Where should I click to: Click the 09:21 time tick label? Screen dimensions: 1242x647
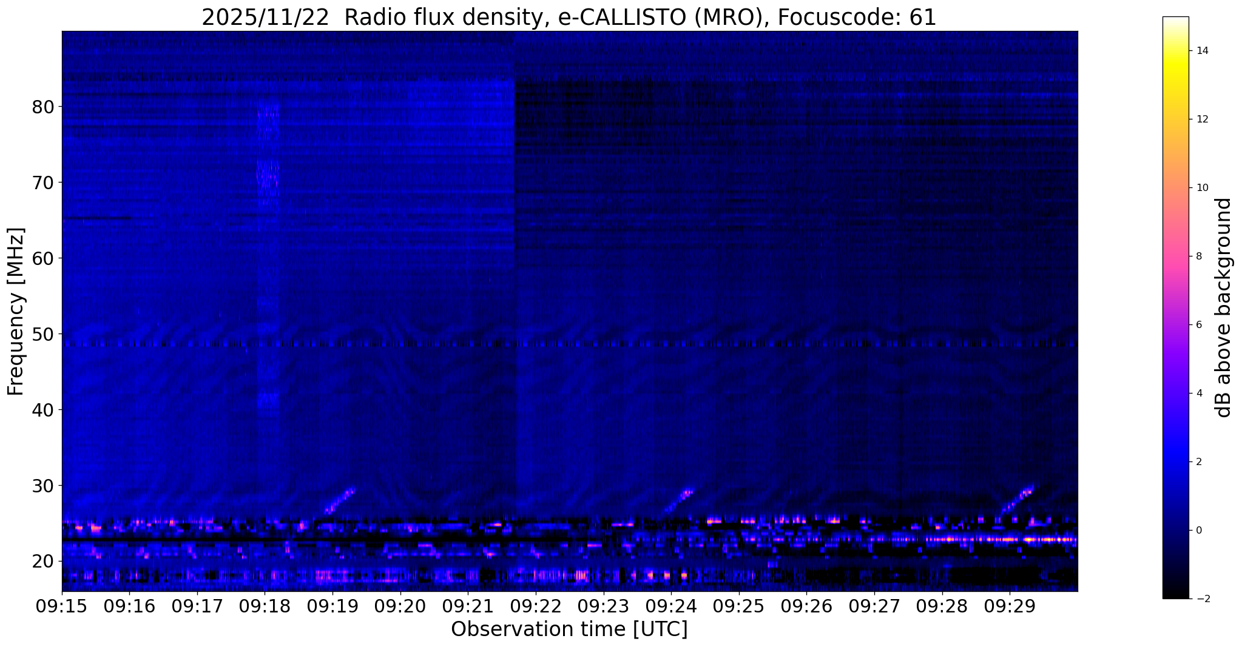[468, 605]
